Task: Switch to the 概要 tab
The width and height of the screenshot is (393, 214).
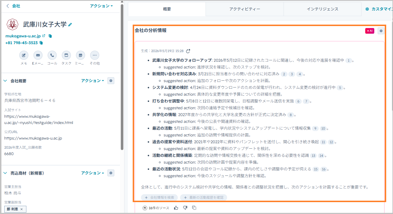Action: pyautogui.click(x=167, y=9)
